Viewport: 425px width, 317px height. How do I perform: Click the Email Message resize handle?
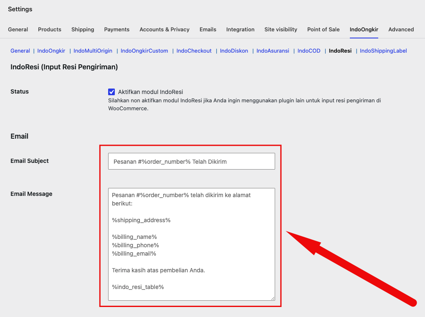point(273,298)
